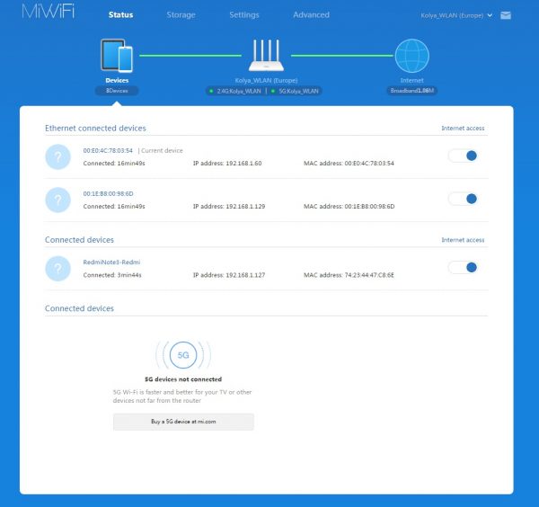Image resolution: width=539 pixels, height=507 pixels.
Task: Click device avatar for RedmiNote3-Redmi
Action: pos(58,269)
